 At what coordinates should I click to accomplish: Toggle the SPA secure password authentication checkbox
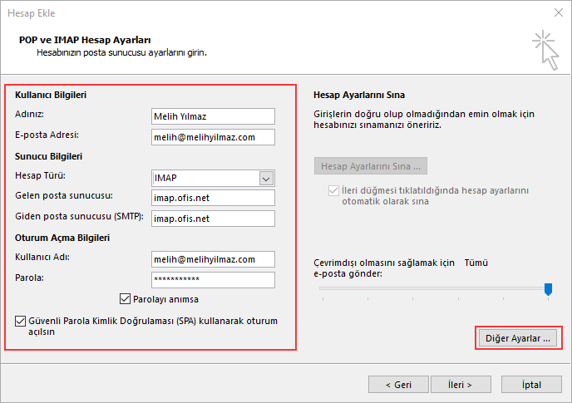click(20, 321)
